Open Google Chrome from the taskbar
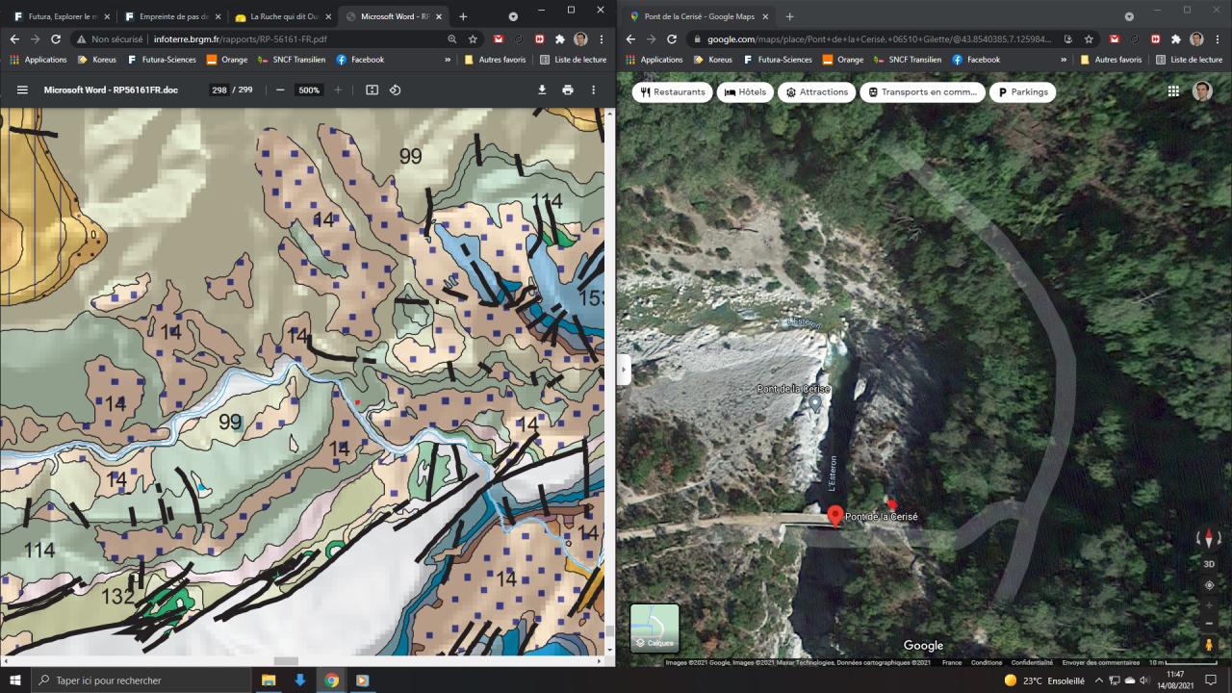Image resolution: width=1232 pixels, height=693 pixels. click(331, 680)
